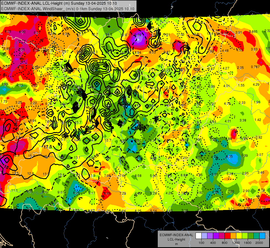The height and width of the screenshot is (248, 270).
Task: Click the LCL-Height (m) header line
Action: [59, 3]
